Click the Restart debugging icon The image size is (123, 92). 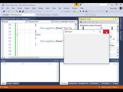(86, 11)
